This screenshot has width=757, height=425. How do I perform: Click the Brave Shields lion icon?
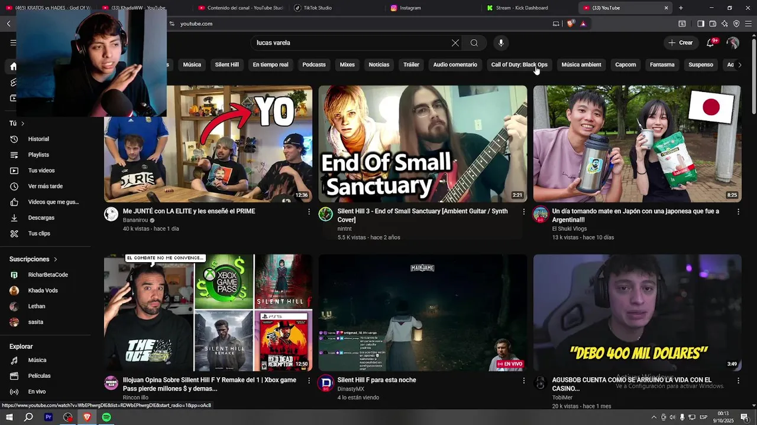click(570, 24)
